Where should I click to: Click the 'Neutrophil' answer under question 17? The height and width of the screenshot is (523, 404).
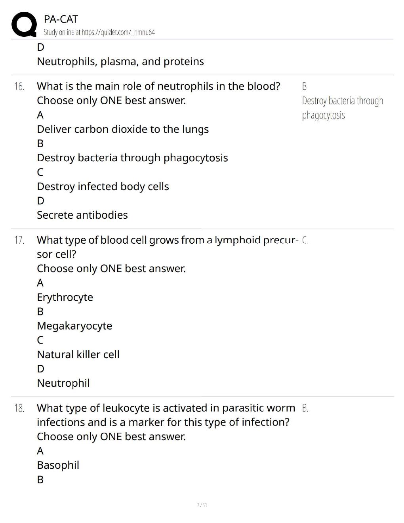(x=63, y=383)
